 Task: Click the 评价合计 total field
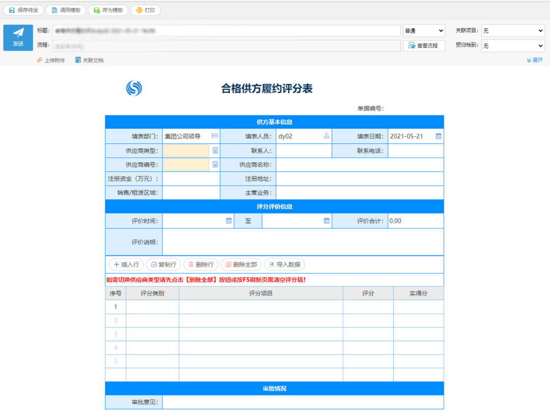tap(416, 221)
